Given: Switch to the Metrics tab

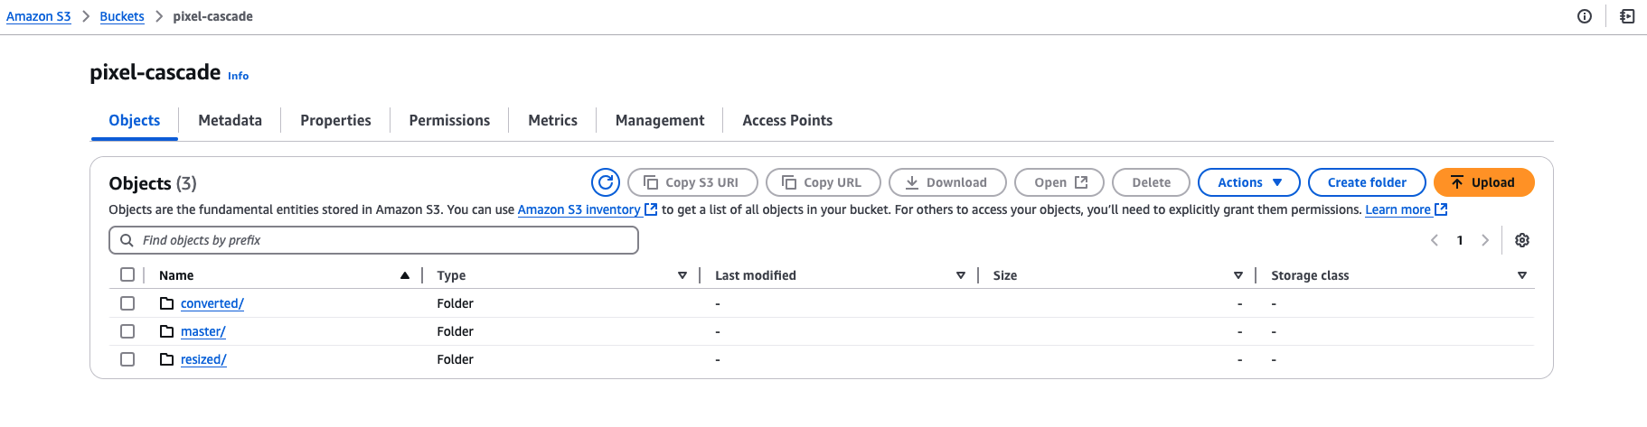Looking at the screenshot, I should tap(552, 120).
